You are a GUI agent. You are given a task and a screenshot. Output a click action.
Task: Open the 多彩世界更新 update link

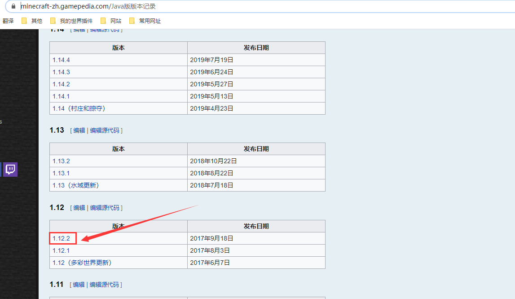(90, 263)
